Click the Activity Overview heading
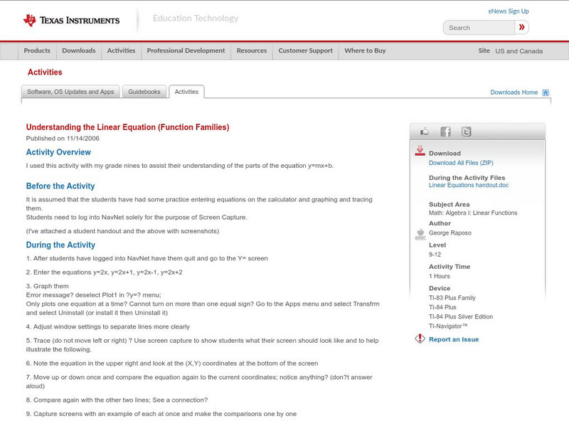 tap(58, 152)
